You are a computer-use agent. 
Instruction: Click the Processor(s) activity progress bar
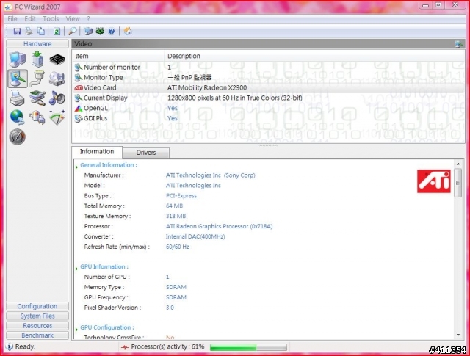tap(248, 347)
